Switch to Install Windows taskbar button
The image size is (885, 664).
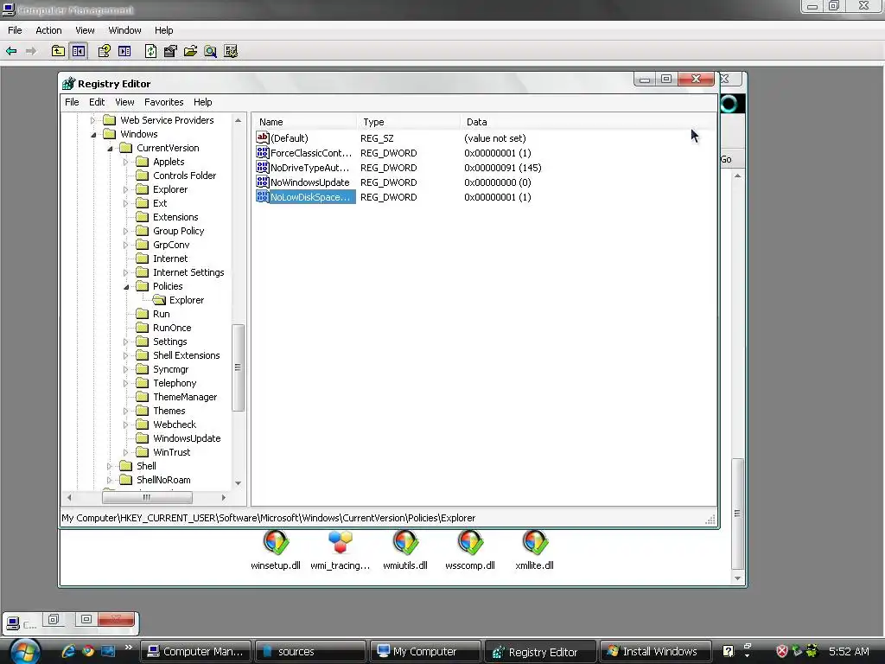[x=655, y=652]
